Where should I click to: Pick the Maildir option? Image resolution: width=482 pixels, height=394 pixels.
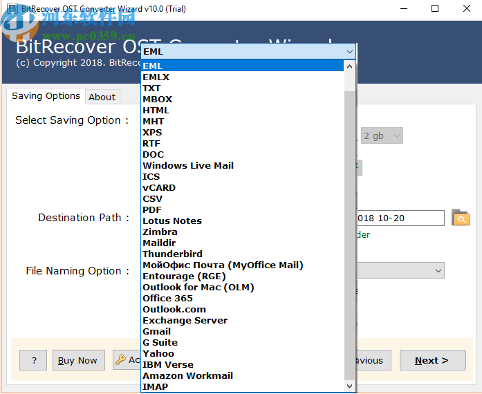coord(242,243)
